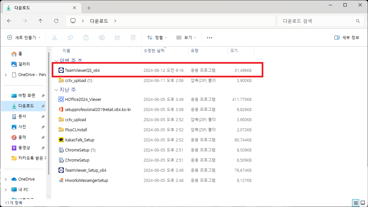Click the 78,674KB size cell
This screenshot has height=207, width=368.
(243, 170)
